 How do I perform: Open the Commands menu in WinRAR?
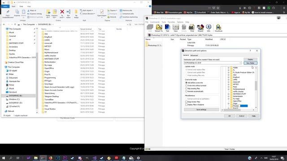pos(155,22)
